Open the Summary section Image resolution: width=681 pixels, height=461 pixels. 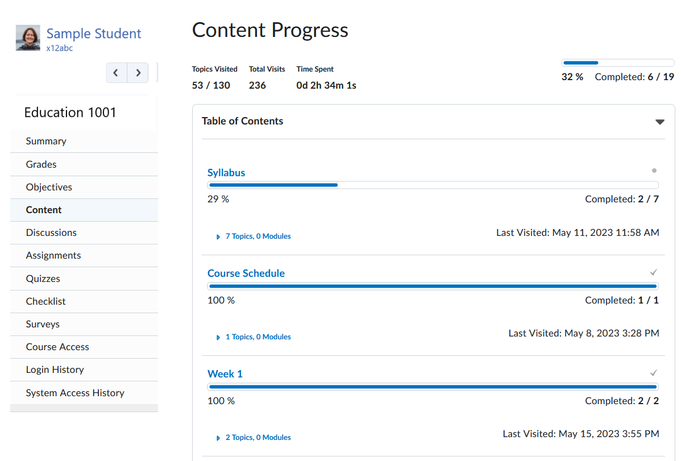click(x=45, y=141)
